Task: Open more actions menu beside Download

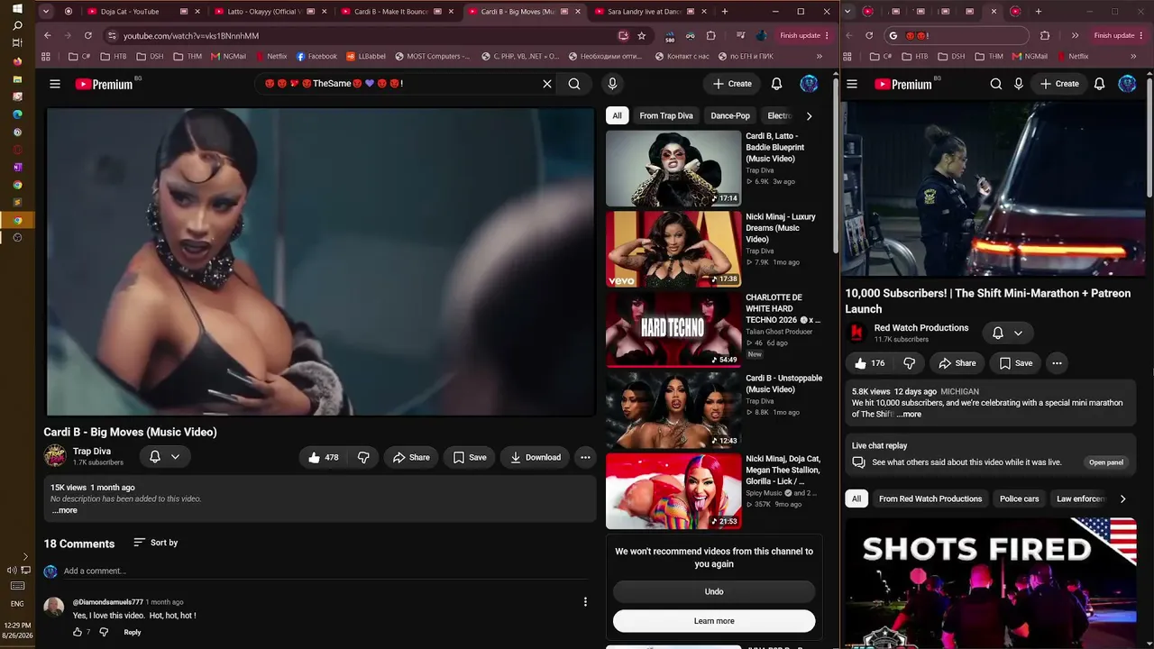Action: click(585, 457)
